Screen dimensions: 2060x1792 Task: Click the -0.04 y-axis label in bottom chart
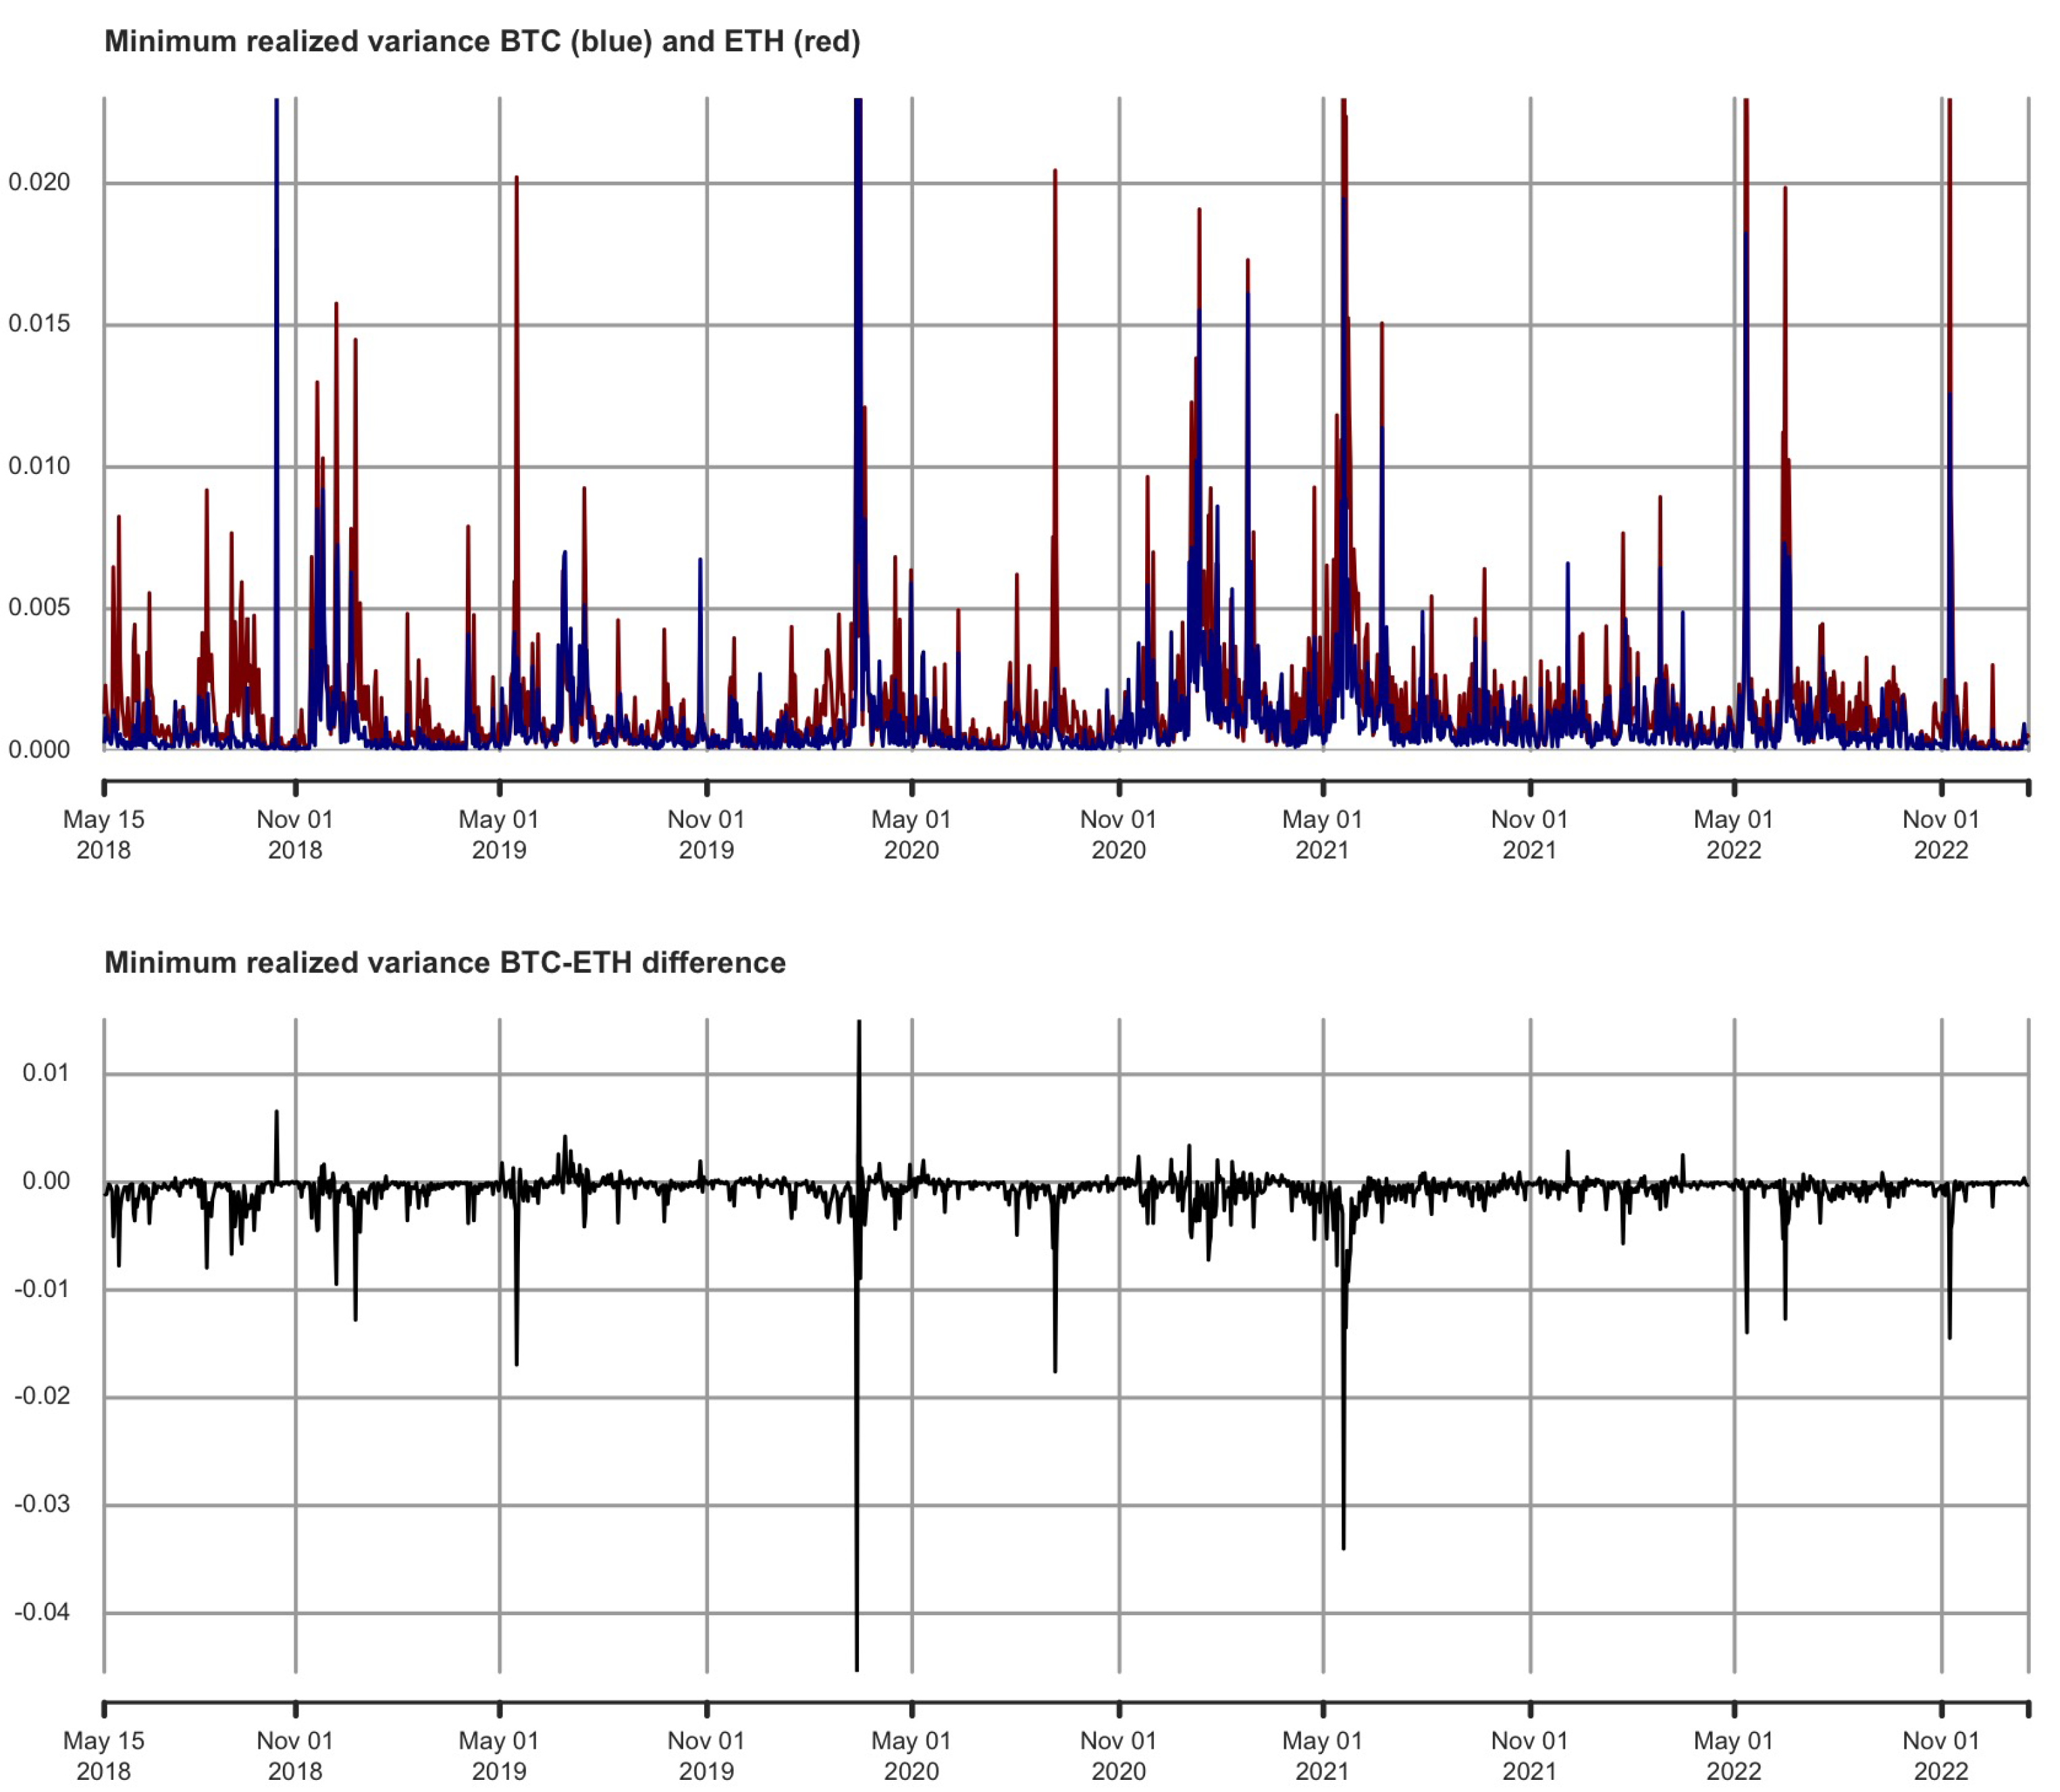tap(42, 1612)
